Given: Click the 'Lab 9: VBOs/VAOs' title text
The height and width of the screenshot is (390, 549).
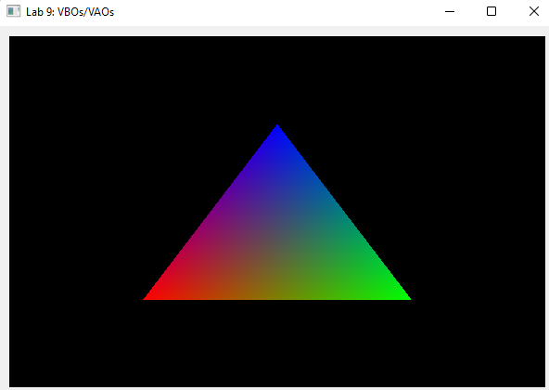Looking at the screenshot, I should tap(70, 12).
